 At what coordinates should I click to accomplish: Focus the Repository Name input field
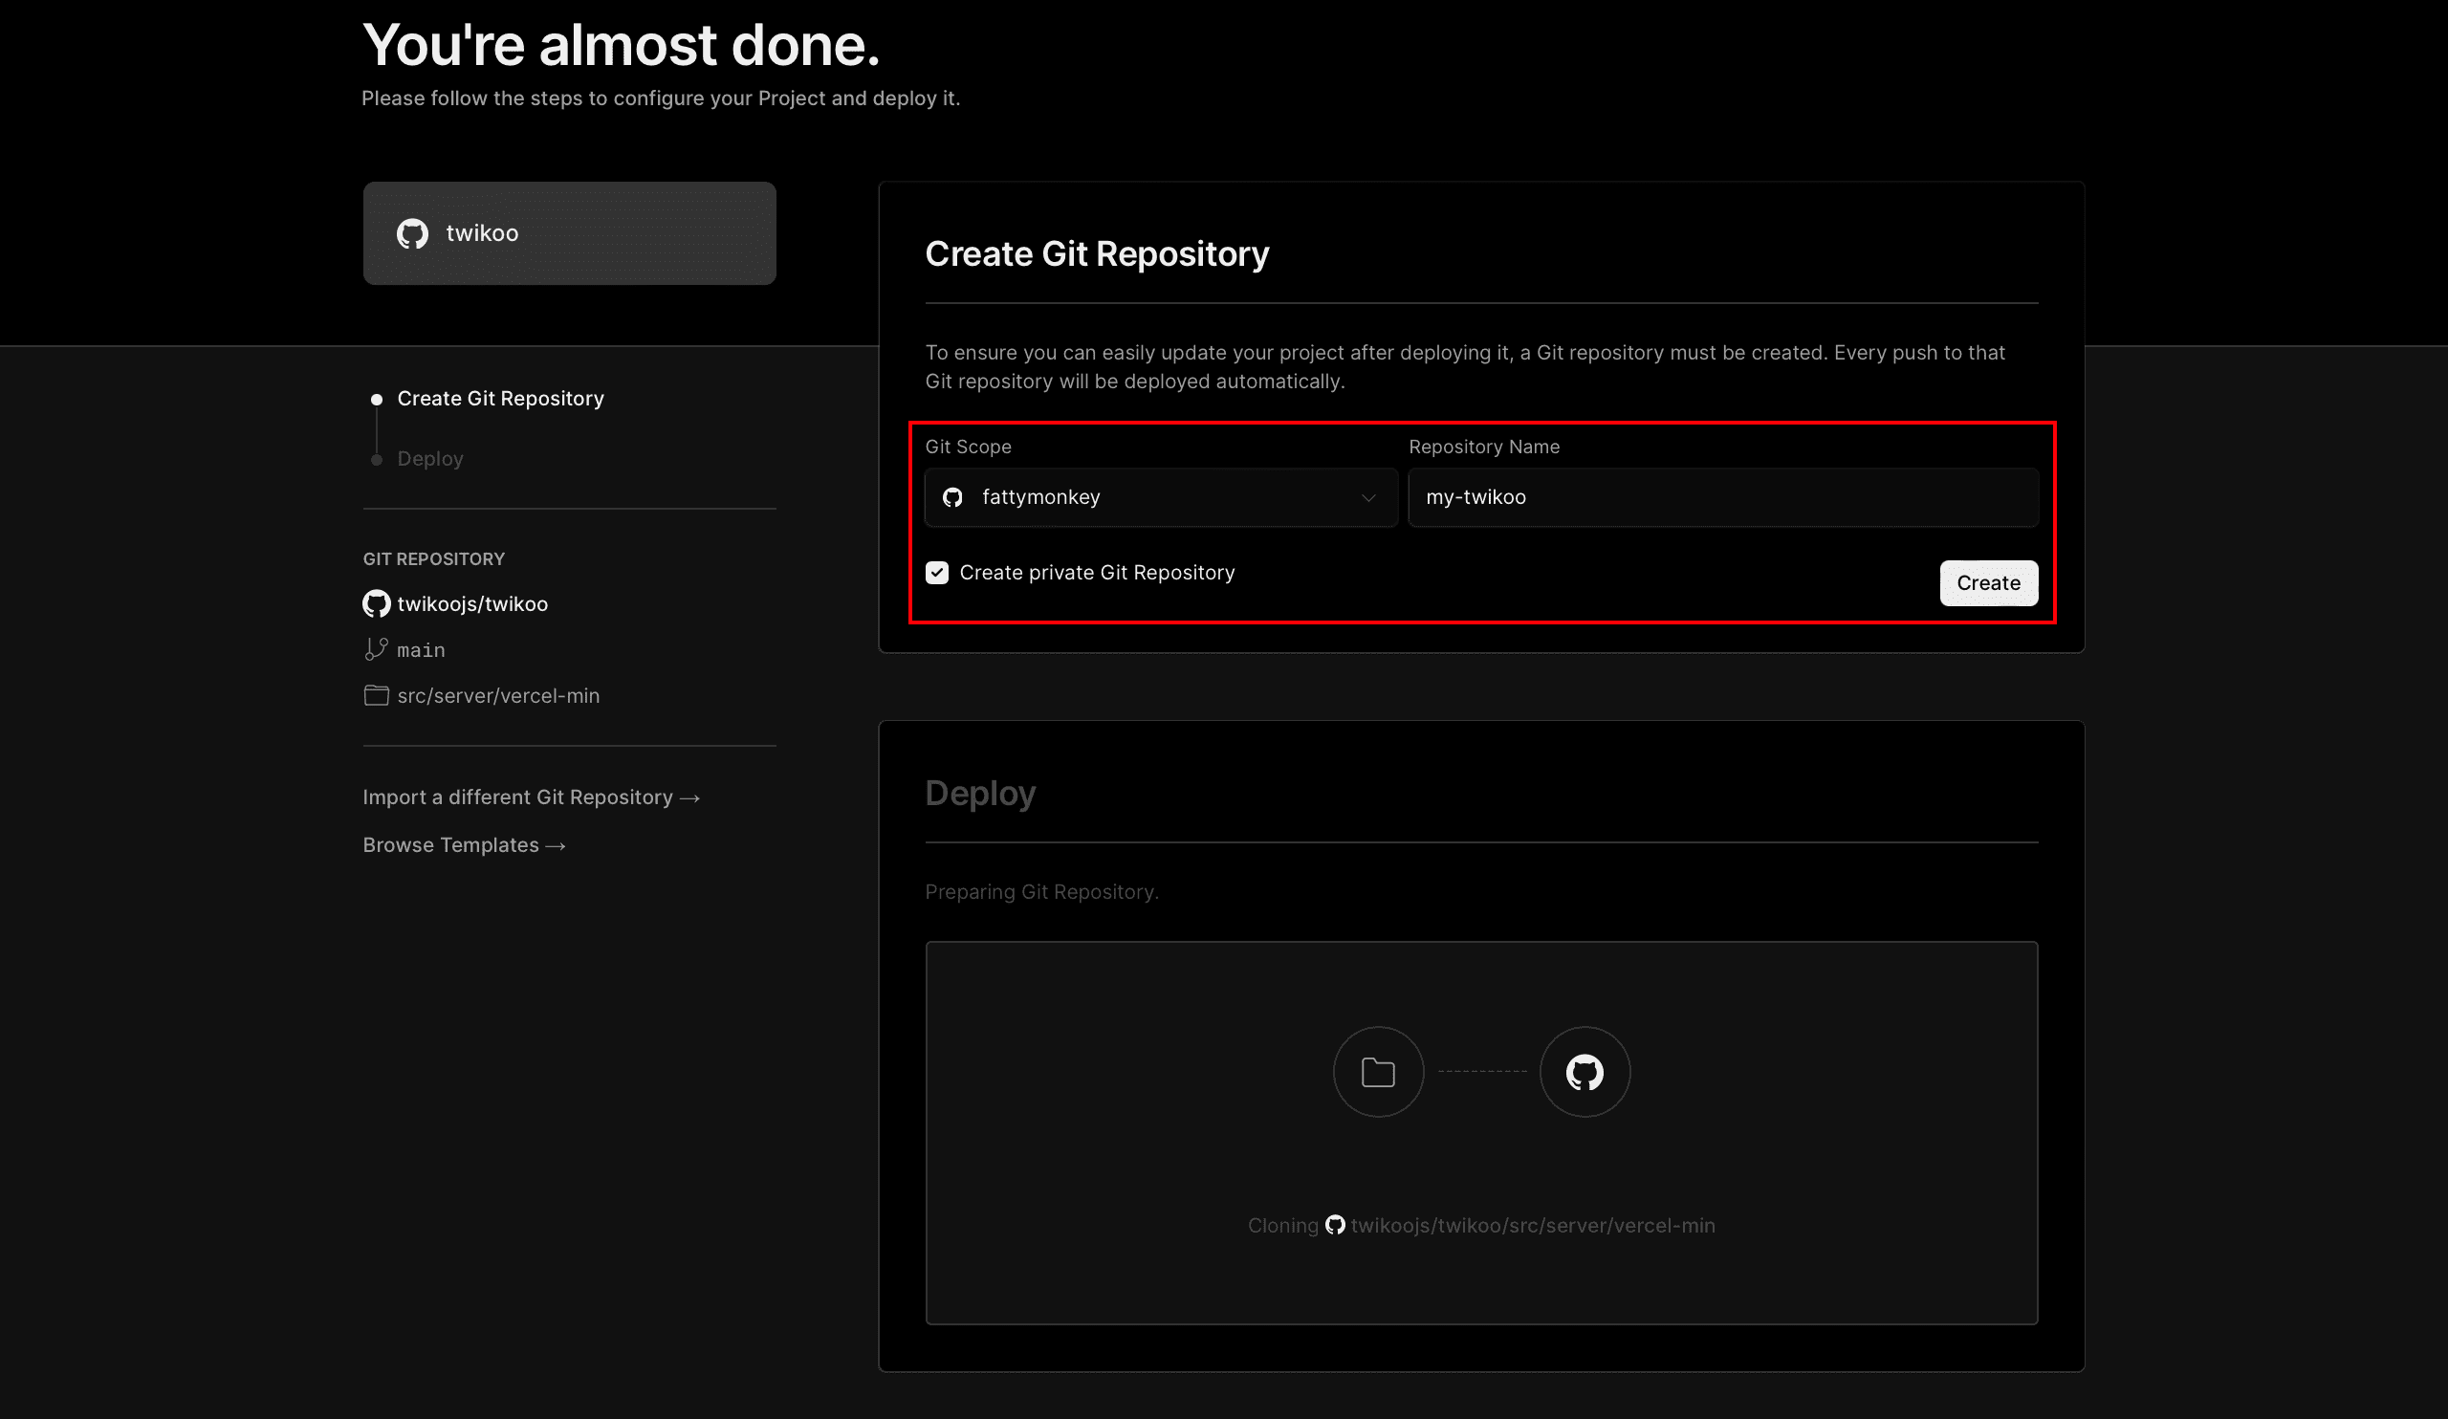[x=1722, y=497]
